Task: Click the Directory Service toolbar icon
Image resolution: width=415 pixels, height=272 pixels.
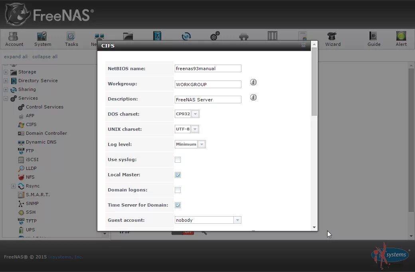Action: tap(157, 36)
